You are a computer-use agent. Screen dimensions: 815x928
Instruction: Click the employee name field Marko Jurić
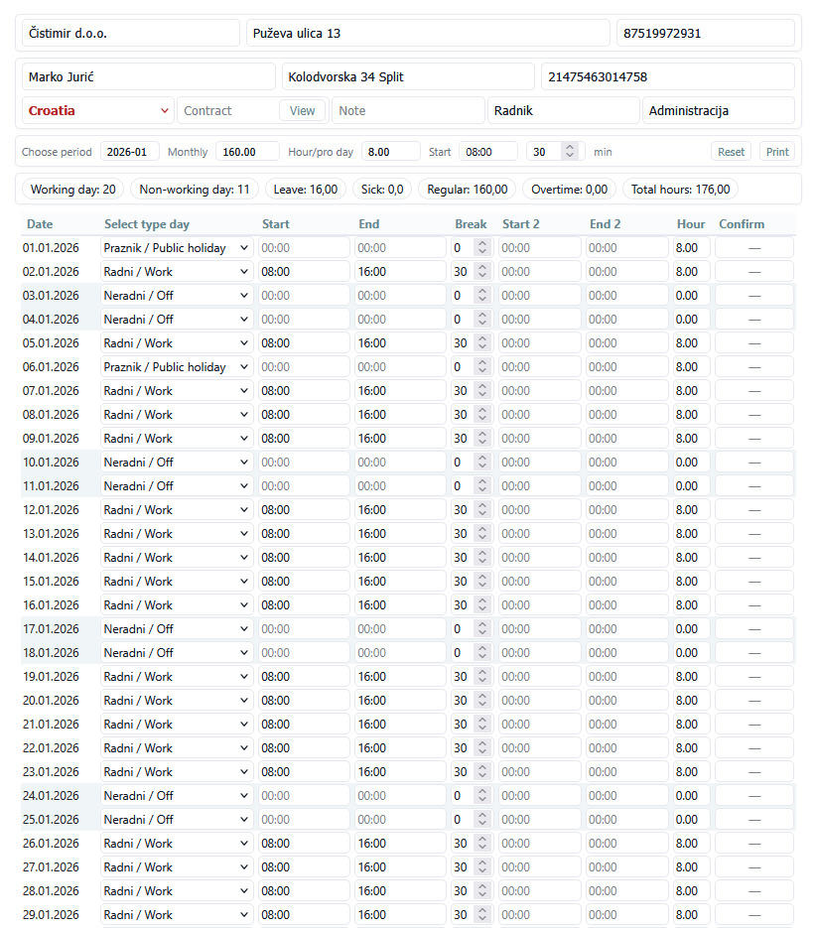click(x=149, y=77)
